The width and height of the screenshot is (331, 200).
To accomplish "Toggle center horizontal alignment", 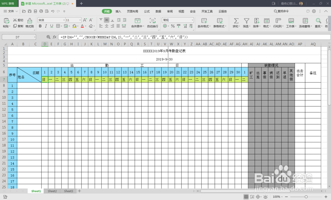I will click(x=107, y=26).
